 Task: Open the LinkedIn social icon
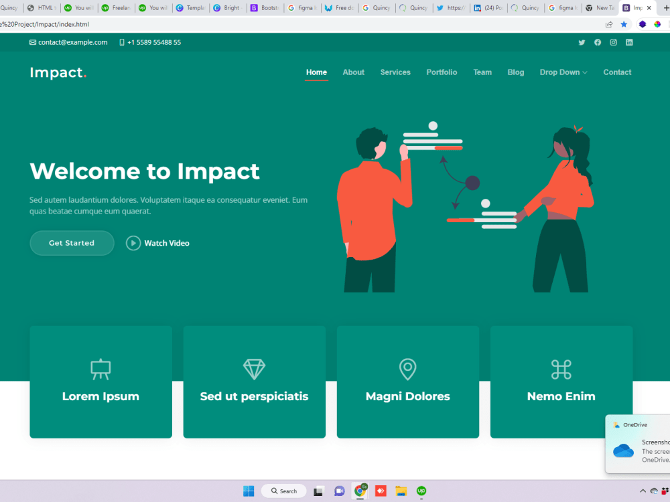pyautogui.click(x=629, y=42)
